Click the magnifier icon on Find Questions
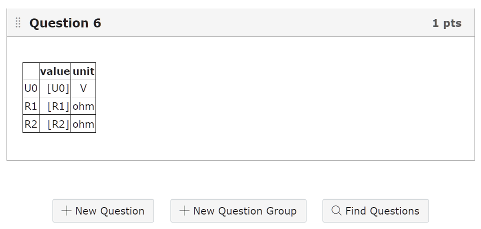The height and width of the screenshot is (229, 481). [336, 211]
